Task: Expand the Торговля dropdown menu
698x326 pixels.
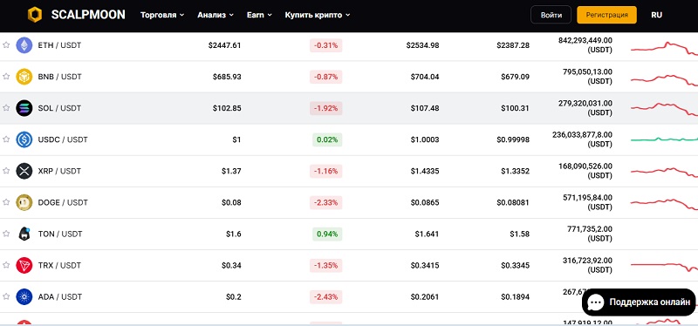Action: (162, 15)
